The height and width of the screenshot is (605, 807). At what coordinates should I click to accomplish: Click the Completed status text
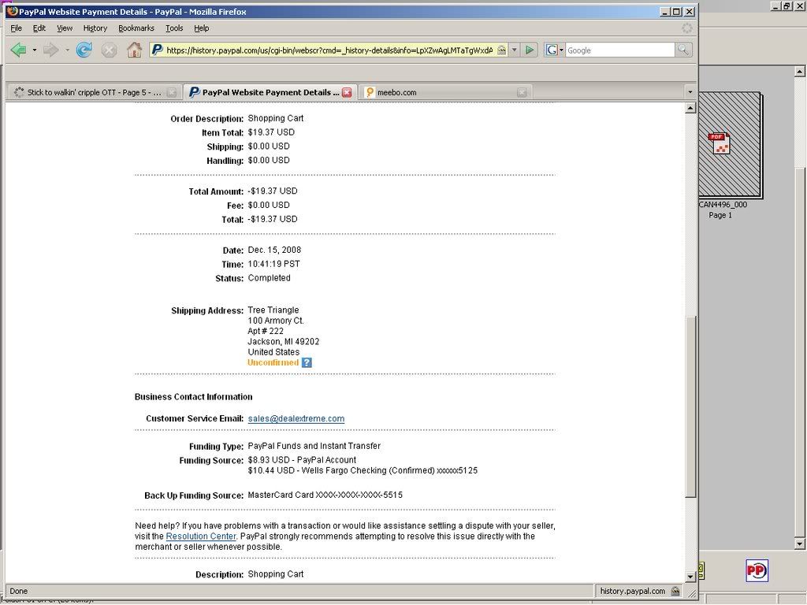(270, 278)
